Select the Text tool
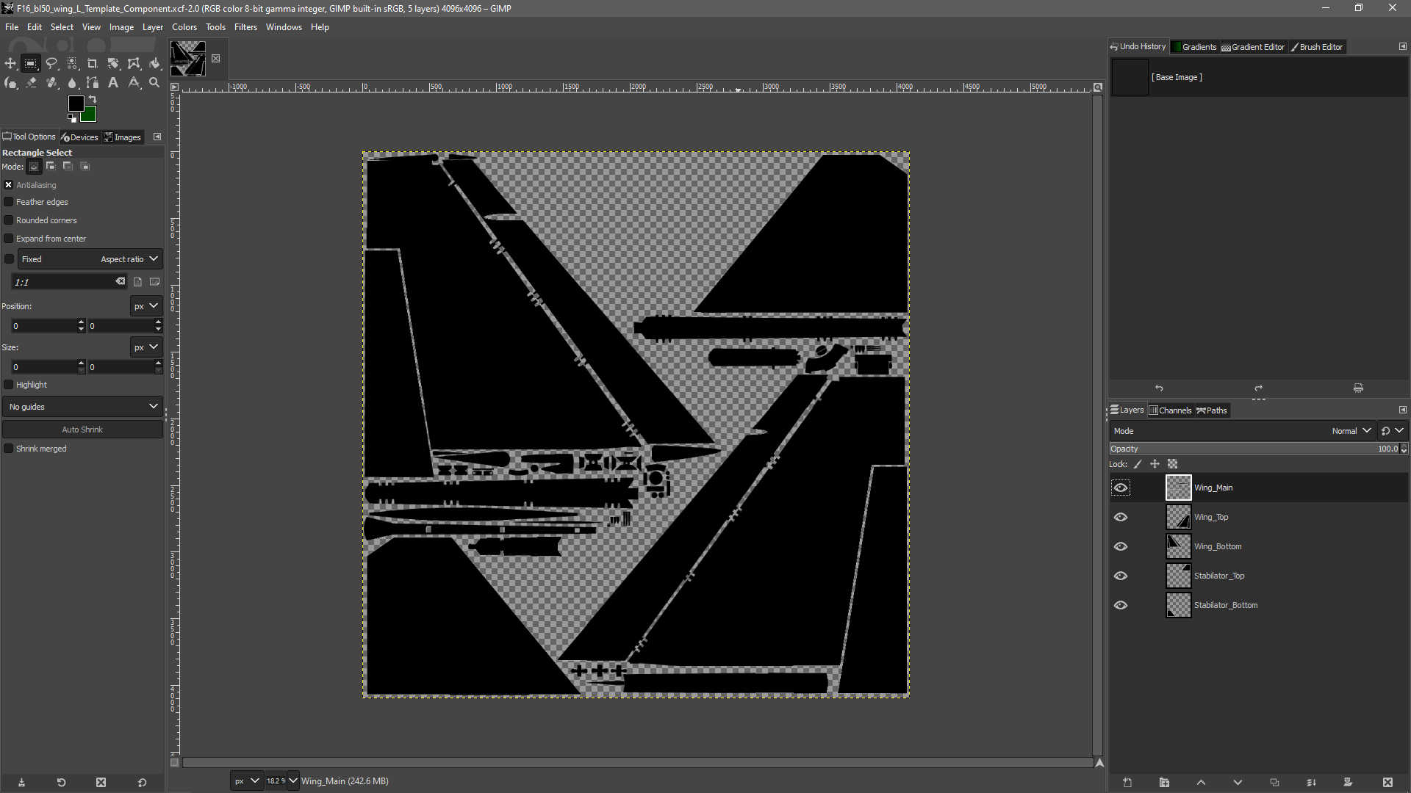 113,83
